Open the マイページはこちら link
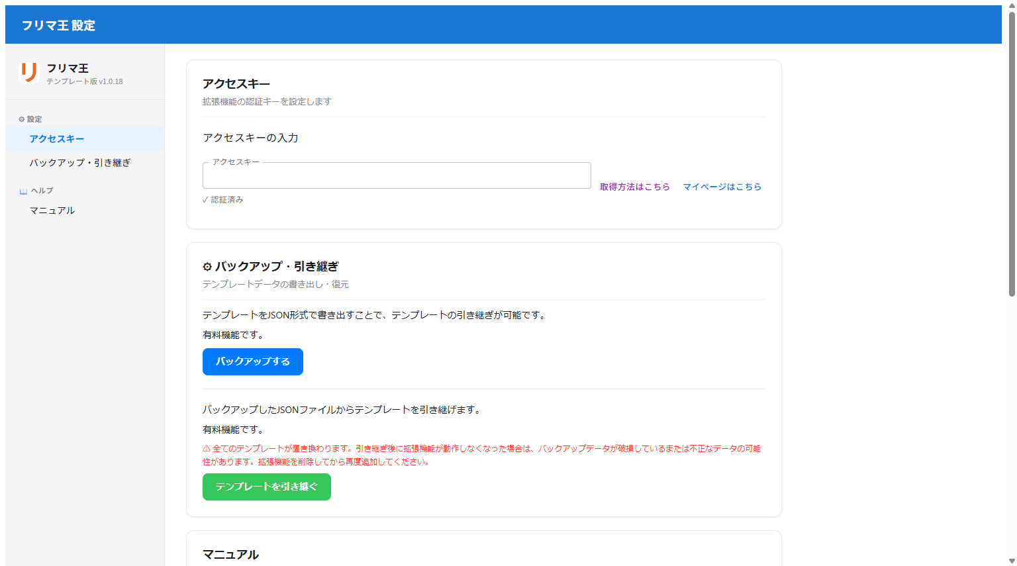This screenshot has height=566, width=1017. 722,187
